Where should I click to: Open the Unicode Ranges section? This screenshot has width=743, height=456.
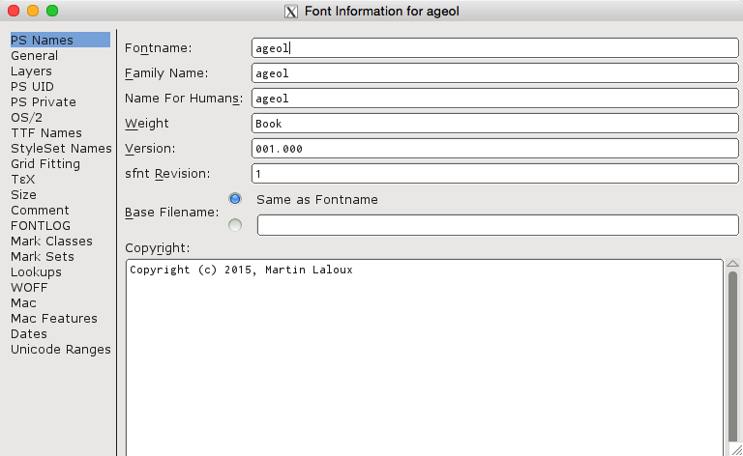[x=60, y=350]
